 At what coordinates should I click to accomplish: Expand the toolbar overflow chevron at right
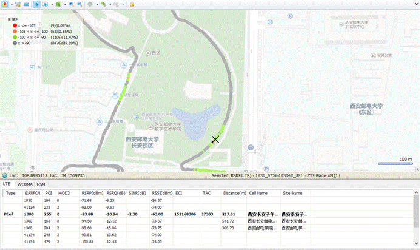coord(416,4)
